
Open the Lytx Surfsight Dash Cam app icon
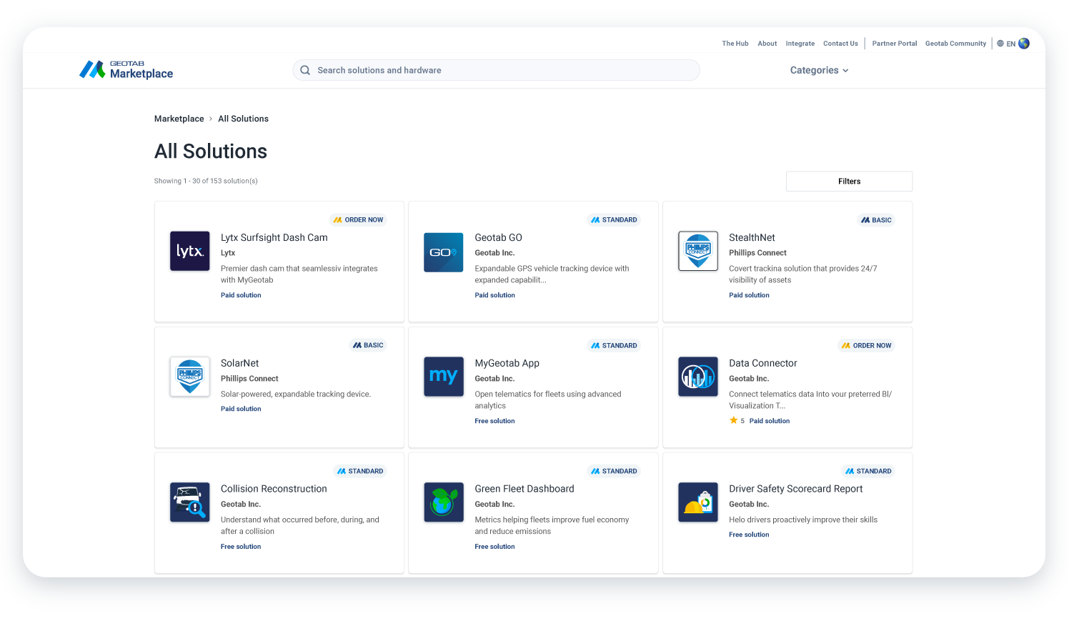[189, 251]
